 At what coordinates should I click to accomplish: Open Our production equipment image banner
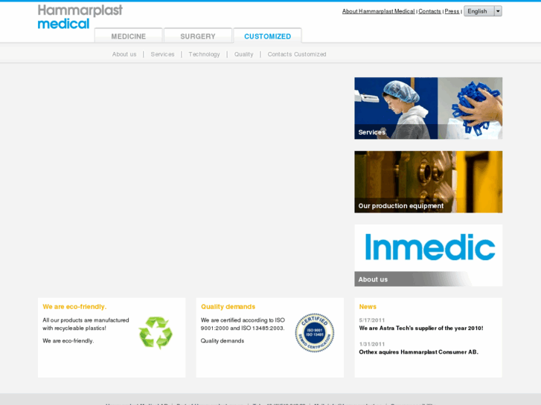[428, 181]
